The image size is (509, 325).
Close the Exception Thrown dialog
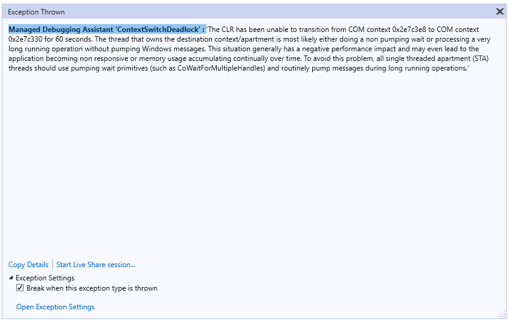500,11
